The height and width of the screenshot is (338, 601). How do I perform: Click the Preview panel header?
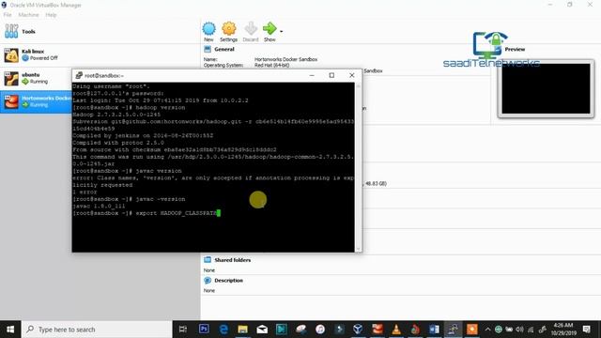[x=515, y=50]
